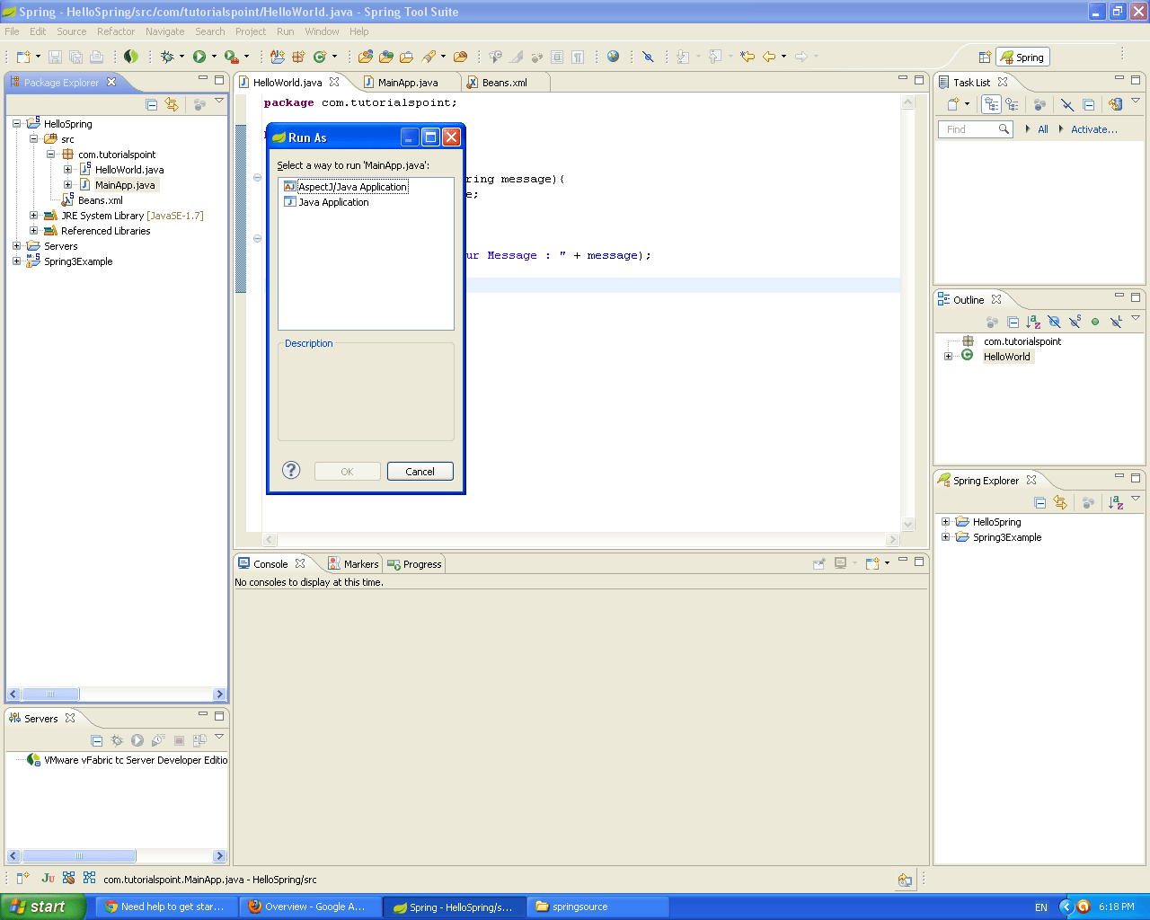Toggle Hide Non-Public Members green dot in Outline
This screenshot has width=1150, height=920.
point(1095,322)
